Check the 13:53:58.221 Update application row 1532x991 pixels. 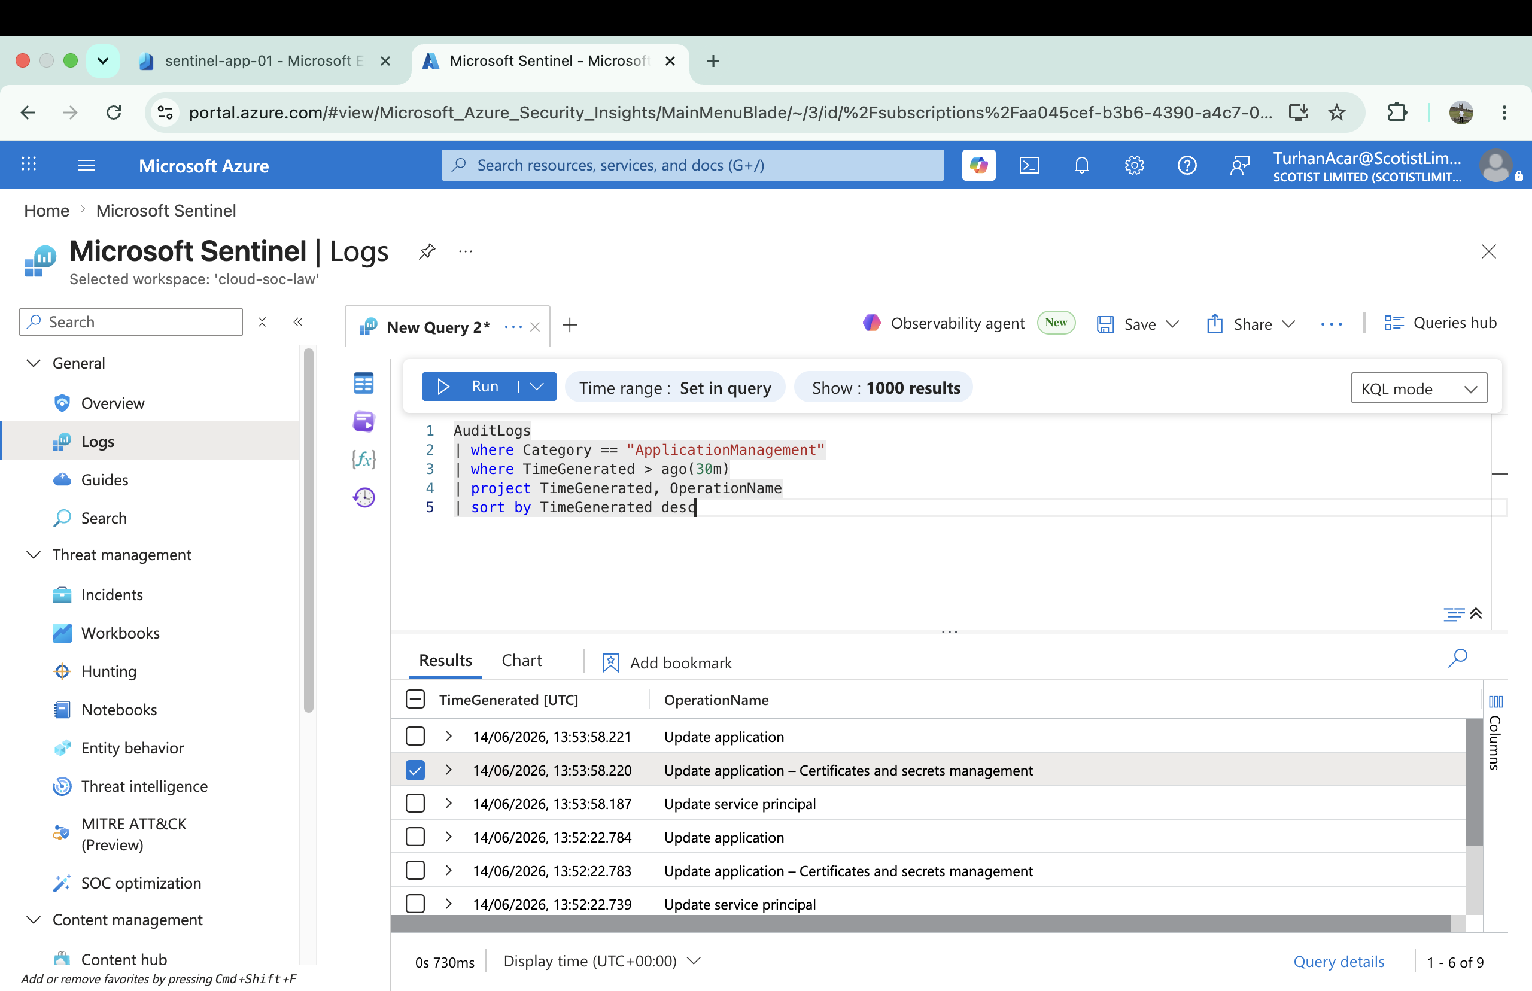(415, 736)
